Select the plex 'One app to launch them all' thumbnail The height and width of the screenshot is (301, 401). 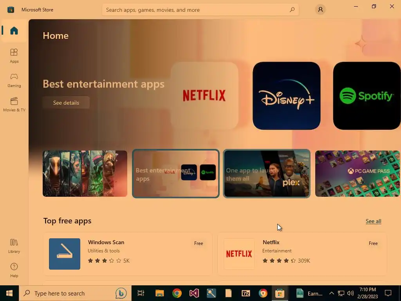click(267, 174)
